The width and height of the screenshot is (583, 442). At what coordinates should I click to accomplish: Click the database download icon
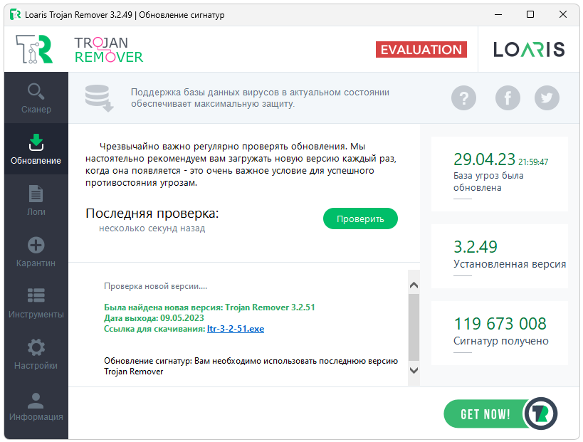click(99, 98)
